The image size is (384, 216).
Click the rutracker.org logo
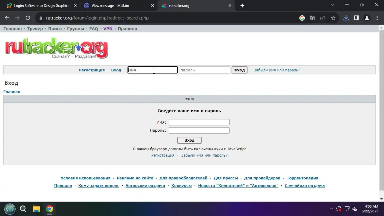[56, 48]
